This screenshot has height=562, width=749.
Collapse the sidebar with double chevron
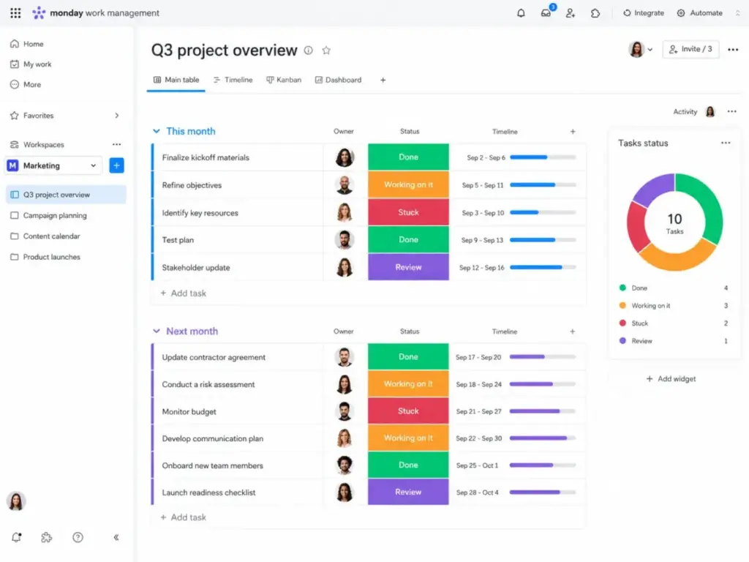click(x=116, y=537)
